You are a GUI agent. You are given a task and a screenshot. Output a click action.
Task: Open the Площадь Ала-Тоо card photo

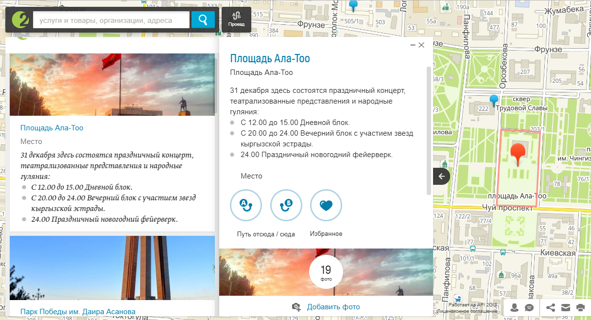[112, 85]
